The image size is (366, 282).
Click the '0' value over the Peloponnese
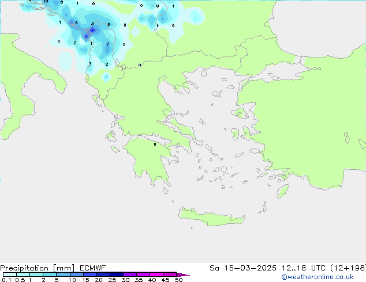tap(155, 144)
